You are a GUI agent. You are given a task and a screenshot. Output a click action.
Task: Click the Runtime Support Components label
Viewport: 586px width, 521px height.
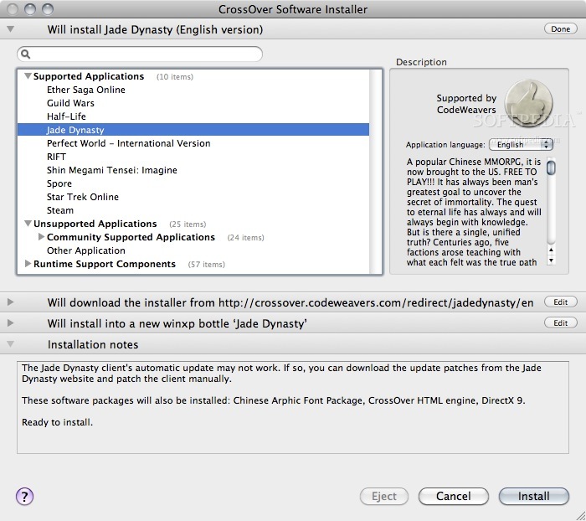coord(105,264)
